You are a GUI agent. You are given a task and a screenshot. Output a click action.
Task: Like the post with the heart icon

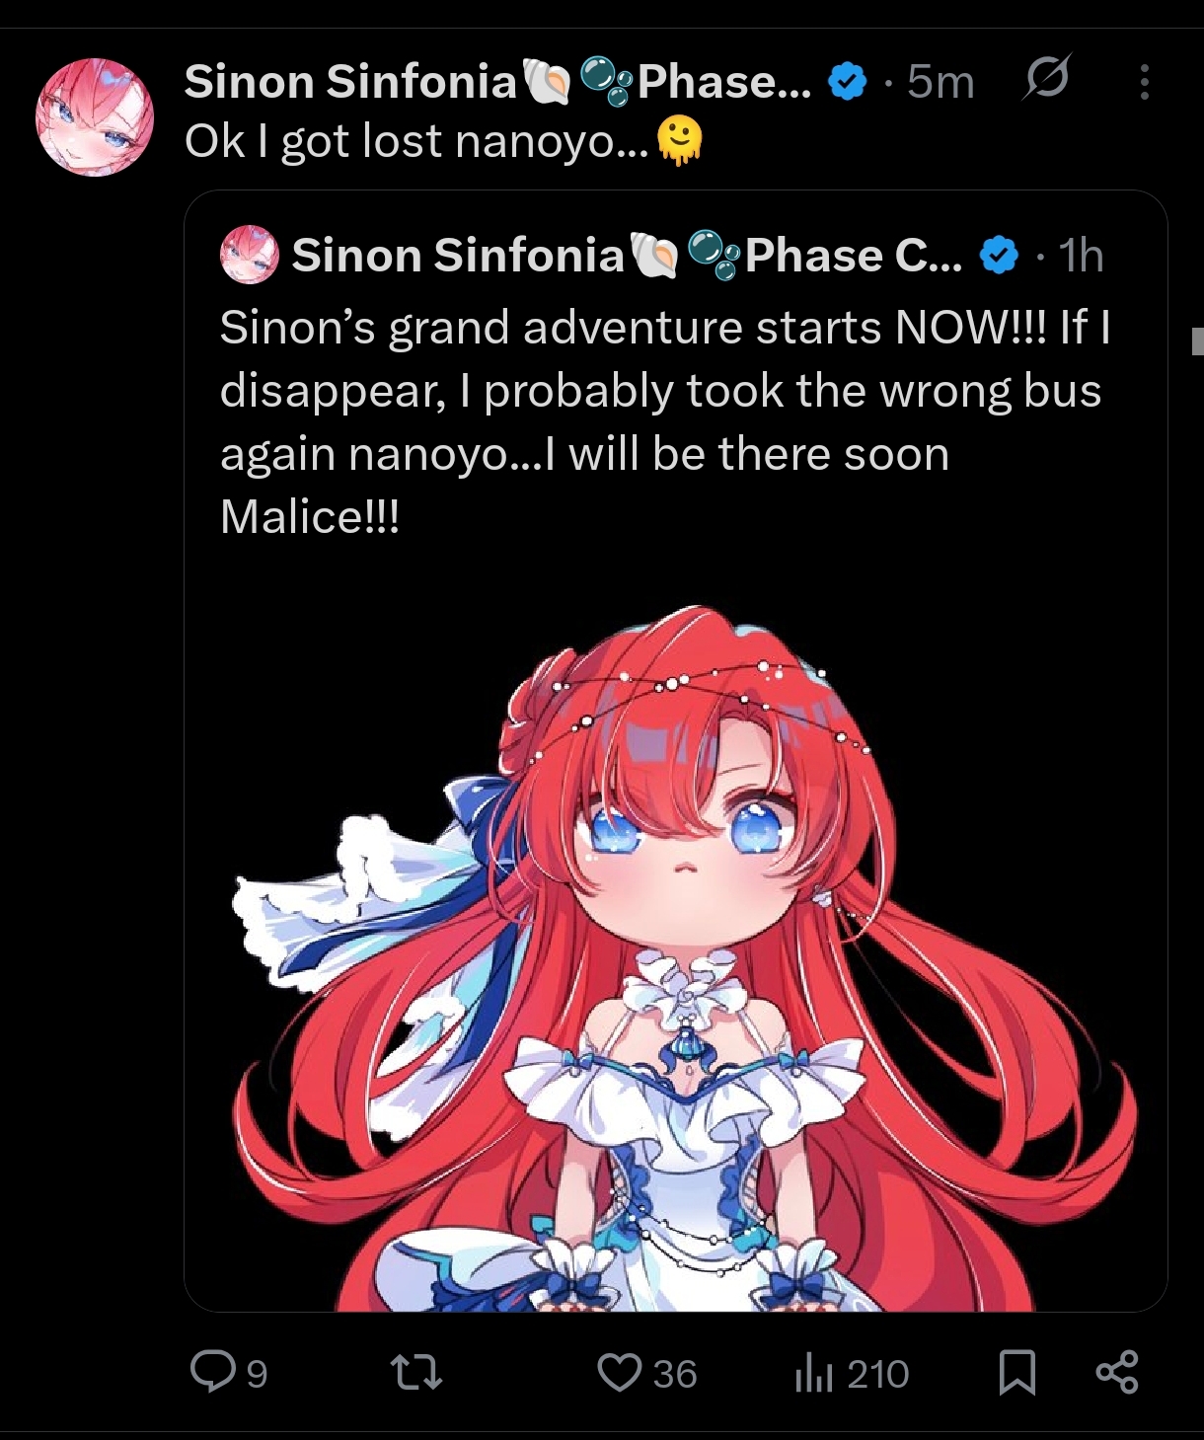620,1373
